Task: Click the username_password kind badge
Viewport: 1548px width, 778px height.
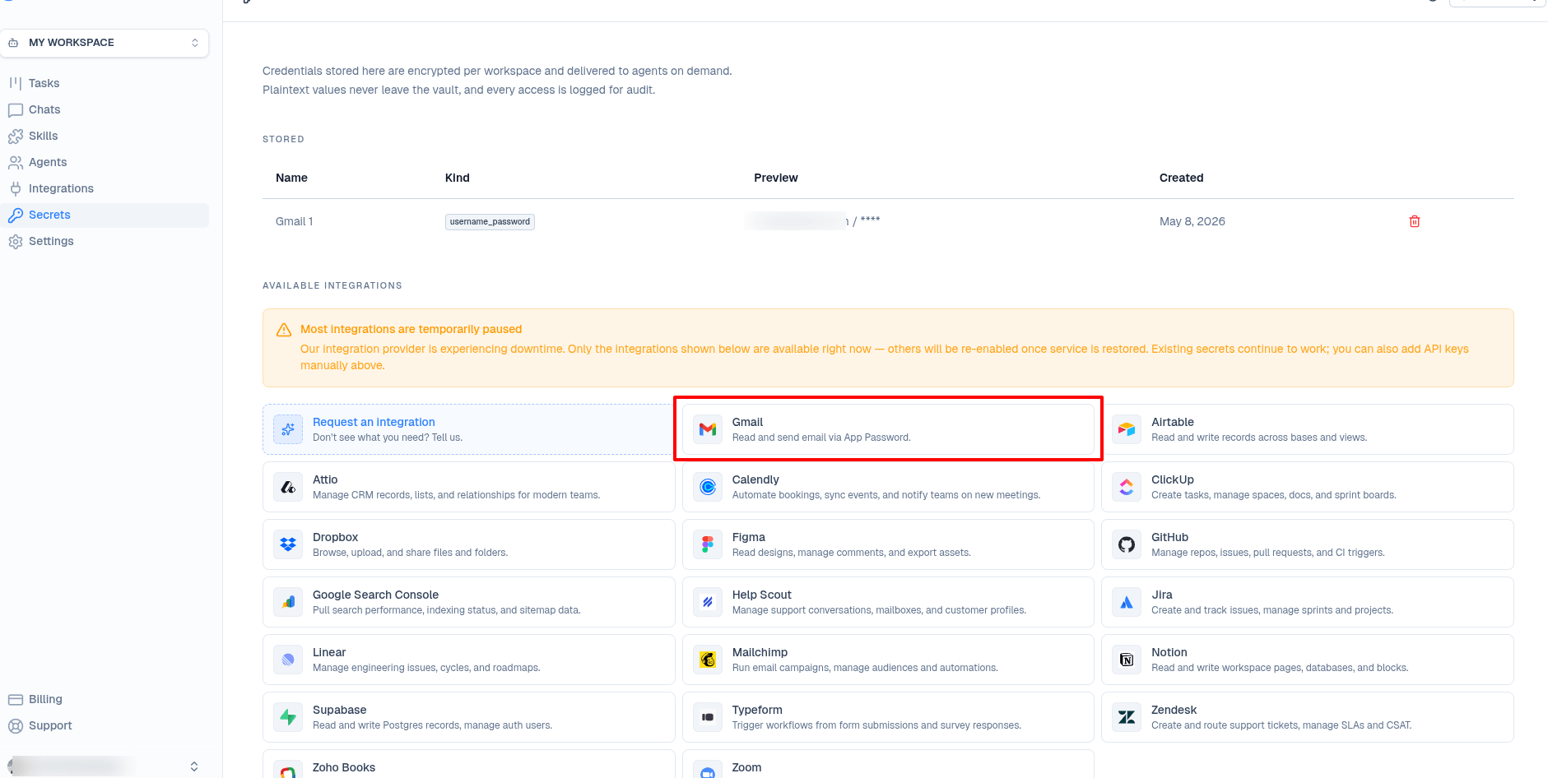Action: 490,221
